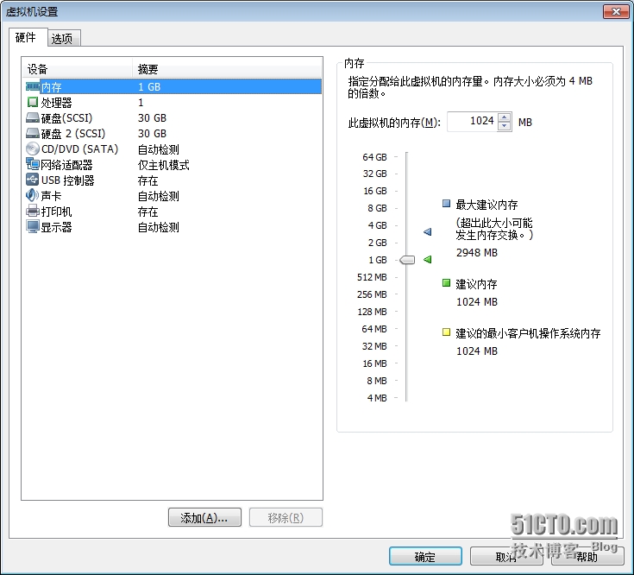The height and width of the screenshot is (575, 634).
Task: Confirm with the 确定 button
Action: tap(425, 557)
